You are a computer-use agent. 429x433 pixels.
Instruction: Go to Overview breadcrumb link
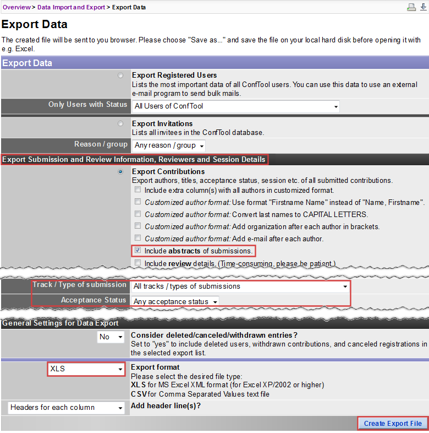(x=16, y=7)
